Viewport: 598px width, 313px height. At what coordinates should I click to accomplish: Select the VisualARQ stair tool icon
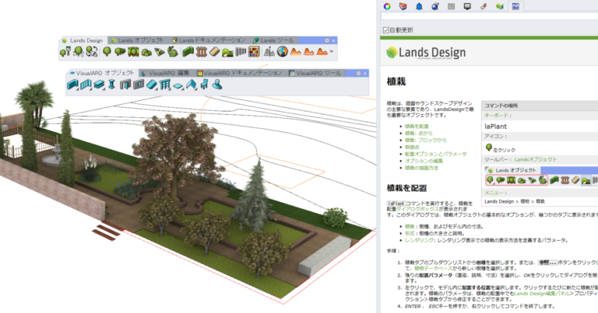(150, 84)
